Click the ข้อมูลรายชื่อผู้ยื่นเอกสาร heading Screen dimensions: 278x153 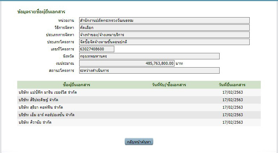[x=41, y=12]
